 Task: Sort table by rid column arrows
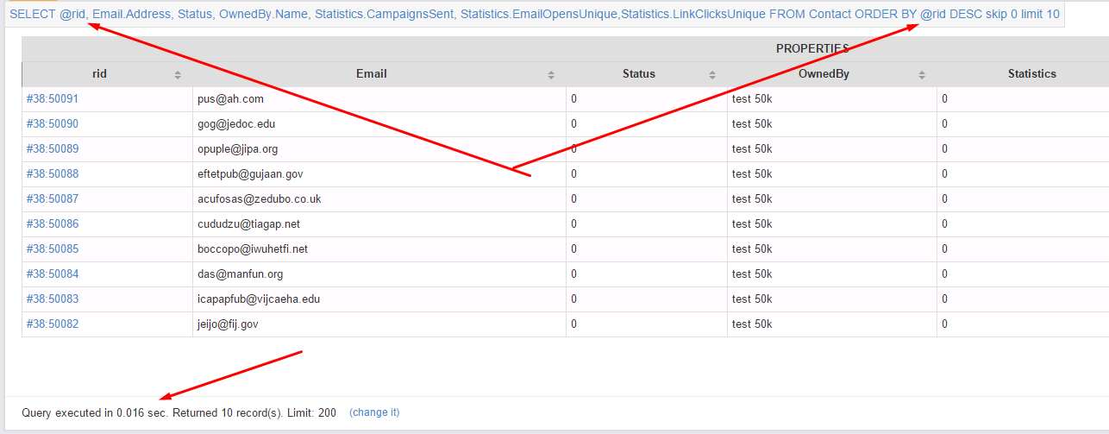pyautogui.click(x=178, y=74)
